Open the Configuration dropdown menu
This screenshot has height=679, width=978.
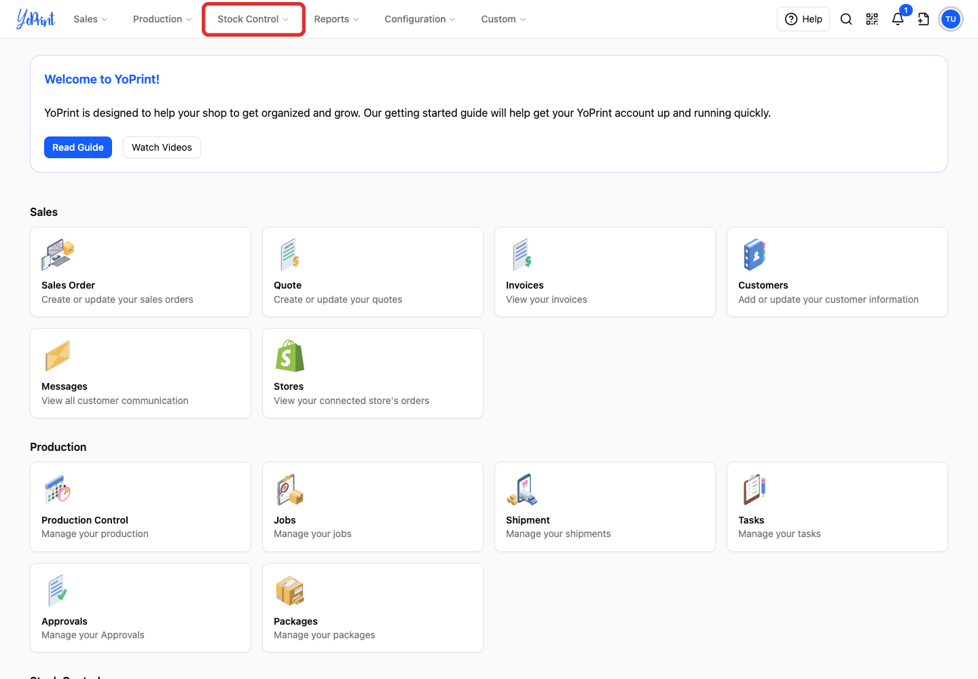[x=420, y=19]
